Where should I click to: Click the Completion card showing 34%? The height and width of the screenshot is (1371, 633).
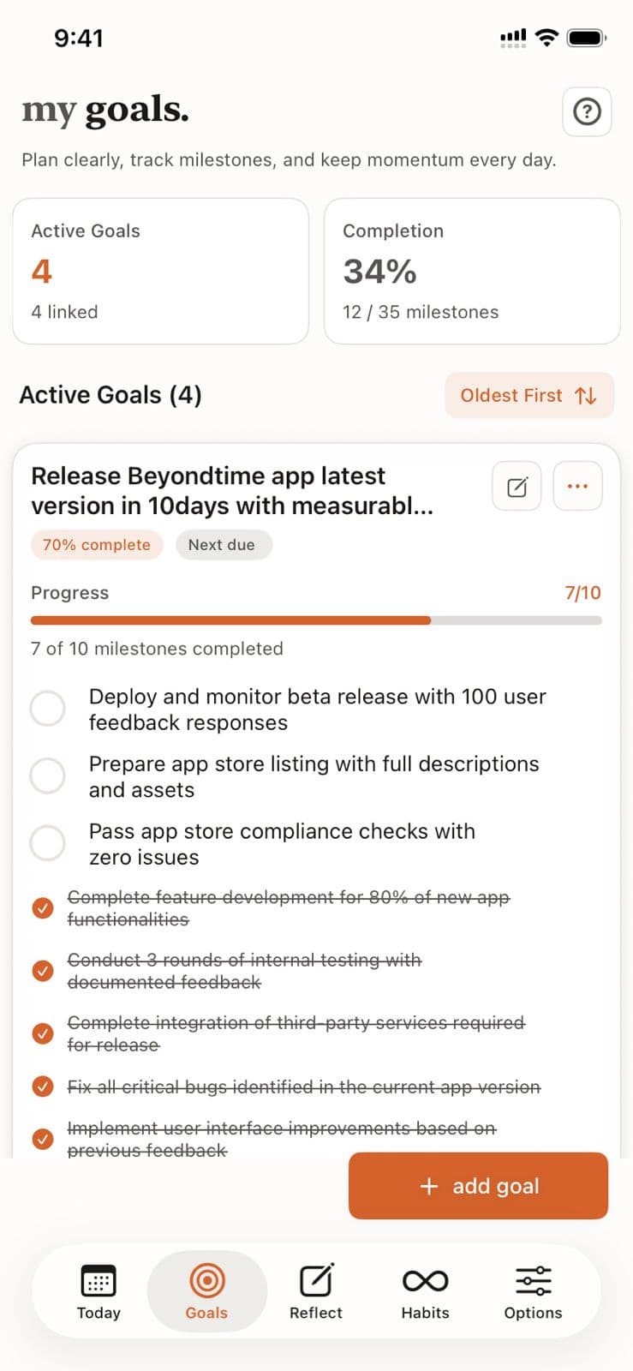[x=472, y=271]
